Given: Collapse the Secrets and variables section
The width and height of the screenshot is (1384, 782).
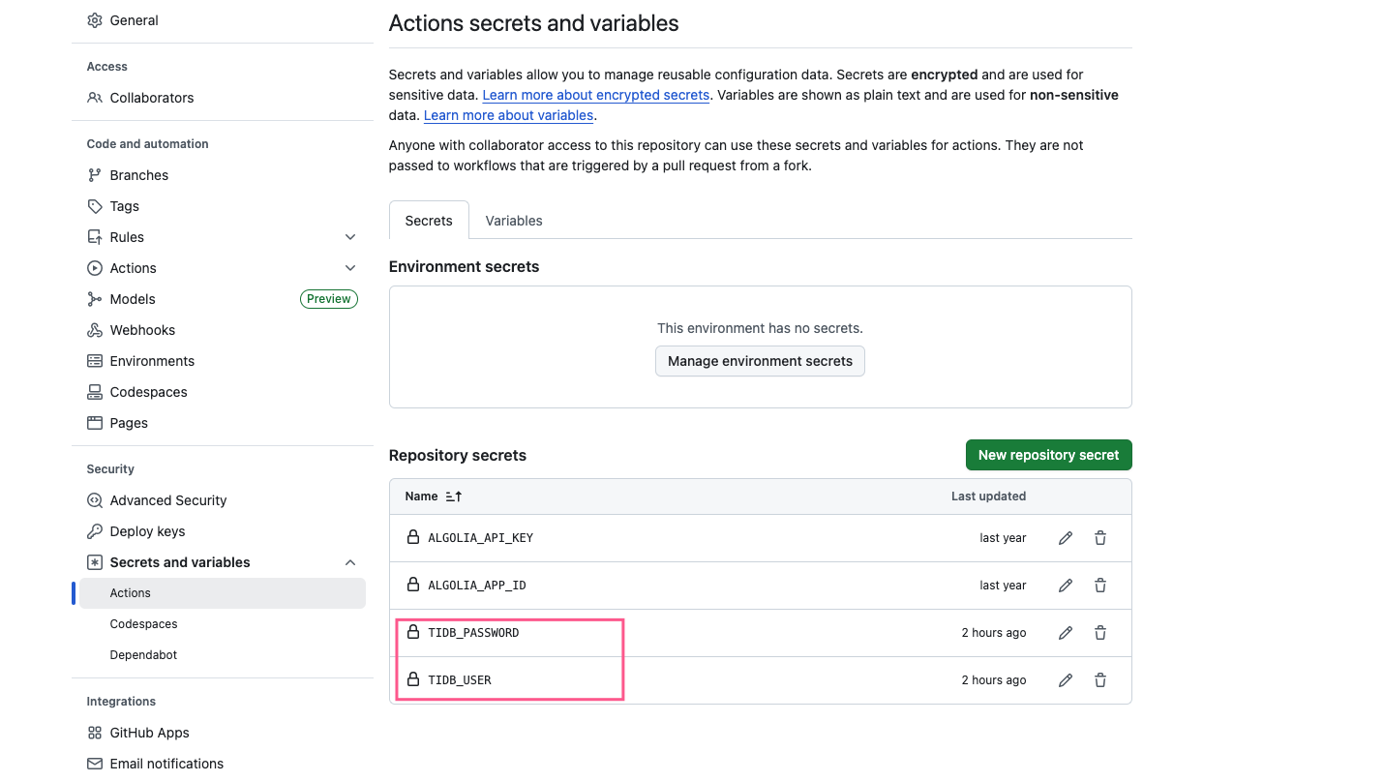Looking at the screenshot, I should pos(350,562).
